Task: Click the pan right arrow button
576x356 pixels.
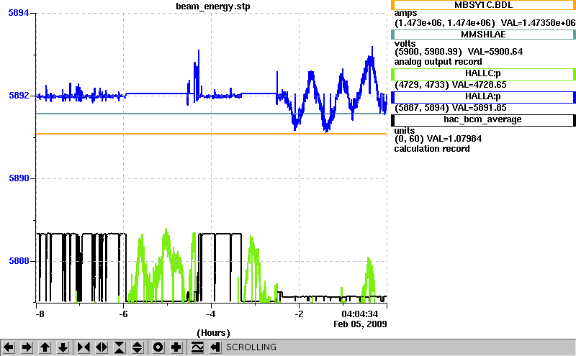Action: (27, 347)
